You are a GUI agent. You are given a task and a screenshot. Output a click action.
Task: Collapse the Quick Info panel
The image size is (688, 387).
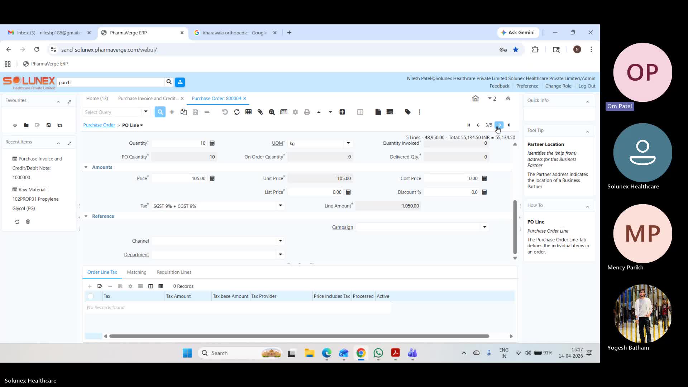pyautogui.click(x=587, y=102)
